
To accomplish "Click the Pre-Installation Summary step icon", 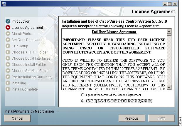I will pyautogui.click(x=8, y=77).
